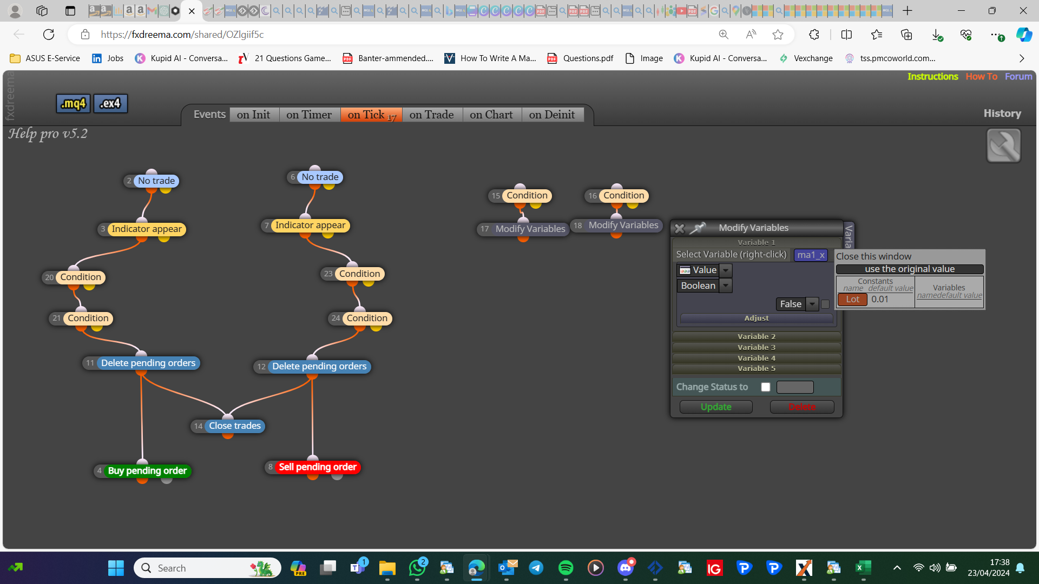Tick the Change Status to checkbox
The image size is (1039, 584).
click(765, 387)
